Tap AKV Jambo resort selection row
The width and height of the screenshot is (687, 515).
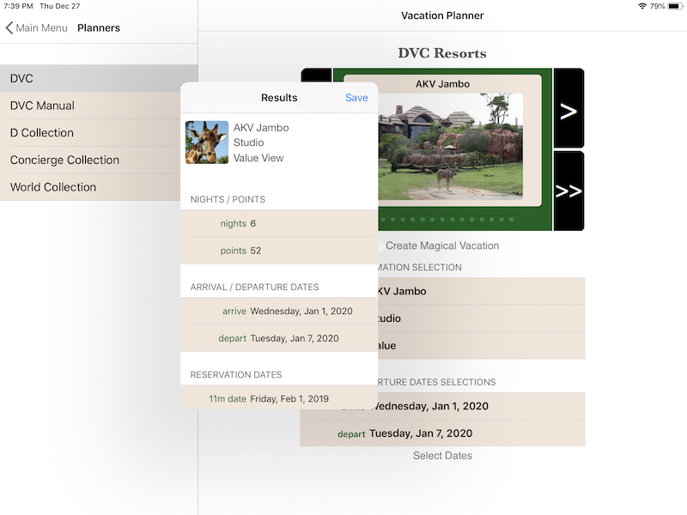point(481,291)
